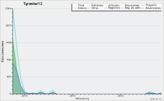Select the Artículos legend entry
Viewport: 164px width, 101px height.
(x=114, y=5)
